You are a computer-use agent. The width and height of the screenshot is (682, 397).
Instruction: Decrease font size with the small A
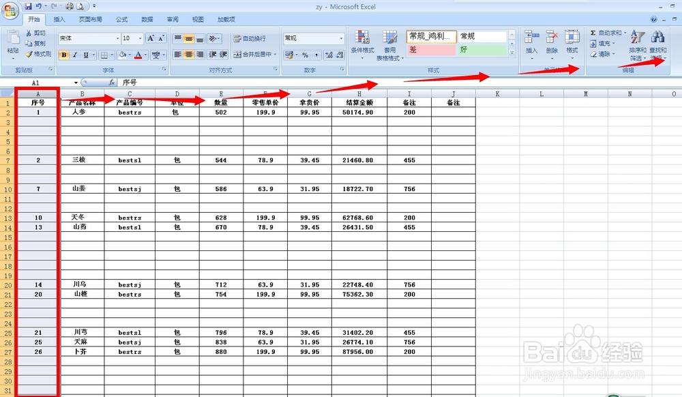161,38
